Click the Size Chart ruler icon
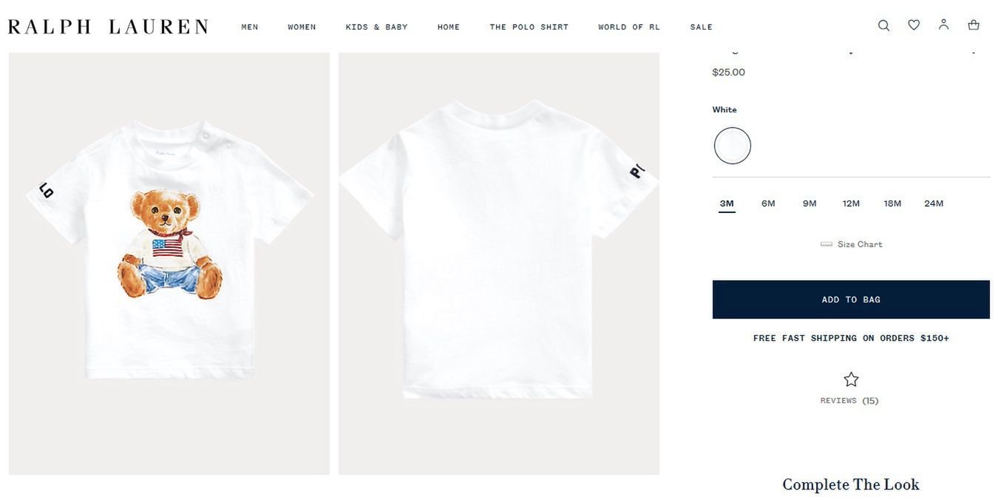 [827, 244]
